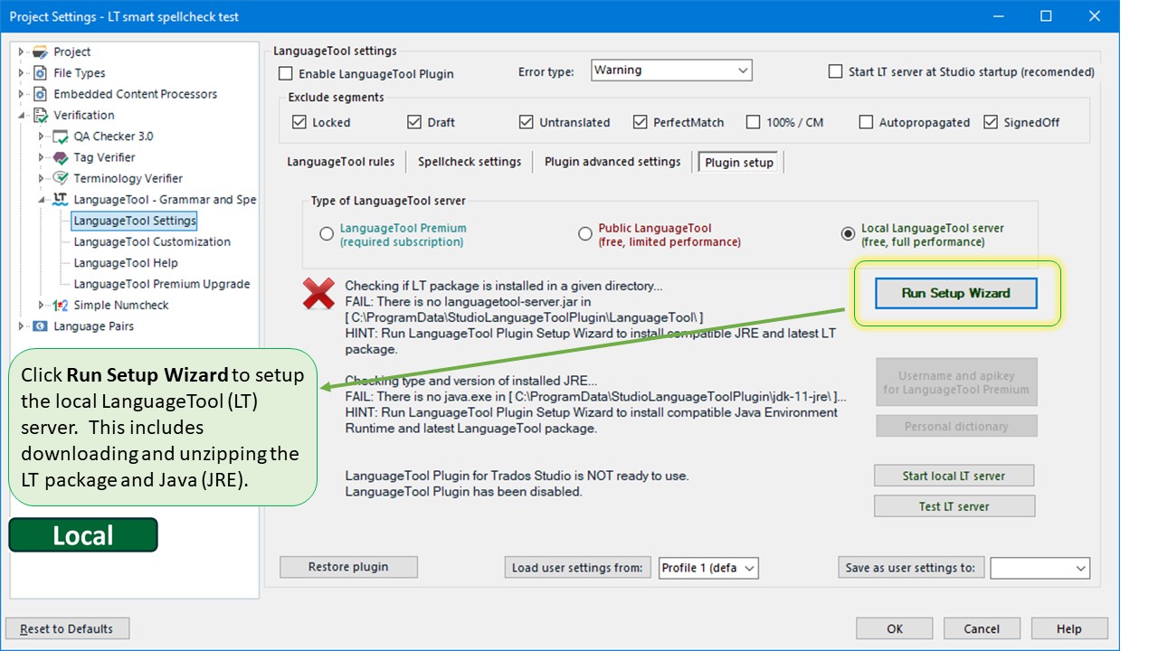Click the Run Setup Wizard button
This screenshot has width=1158, height=651.
pyautogui.click(x=955, y=293)
